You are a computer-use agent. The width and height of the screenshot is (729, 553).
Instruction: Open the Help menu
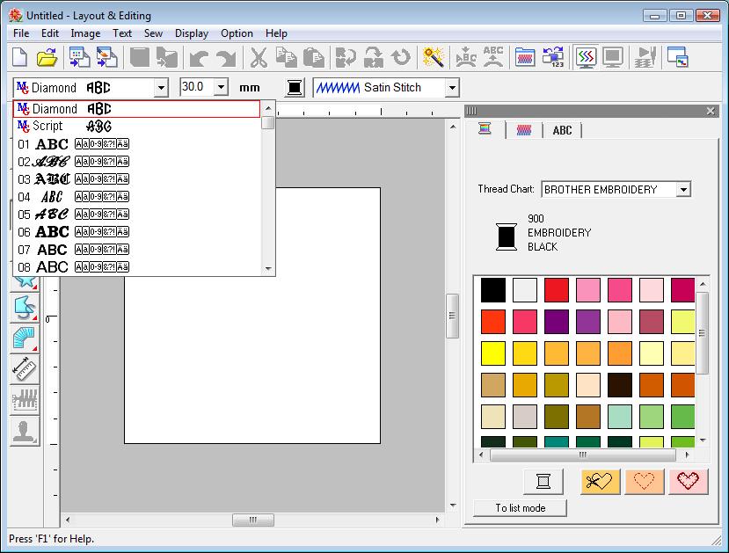tap(276, 33)
